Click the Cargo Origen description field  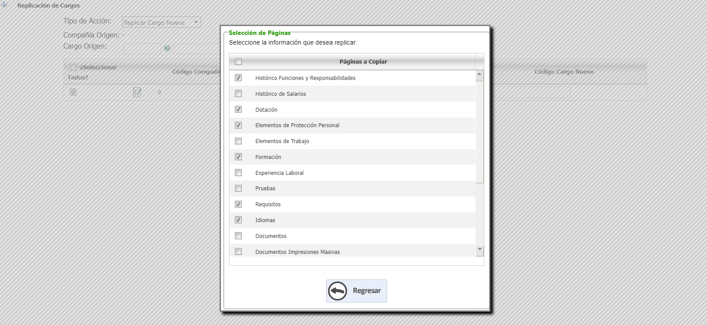point(196,49)
